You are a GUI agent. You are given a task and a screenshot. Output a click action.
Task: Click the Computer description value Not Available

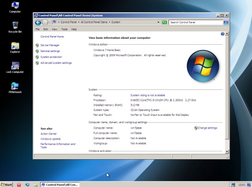pyautogui.click(x=138, y=138)
